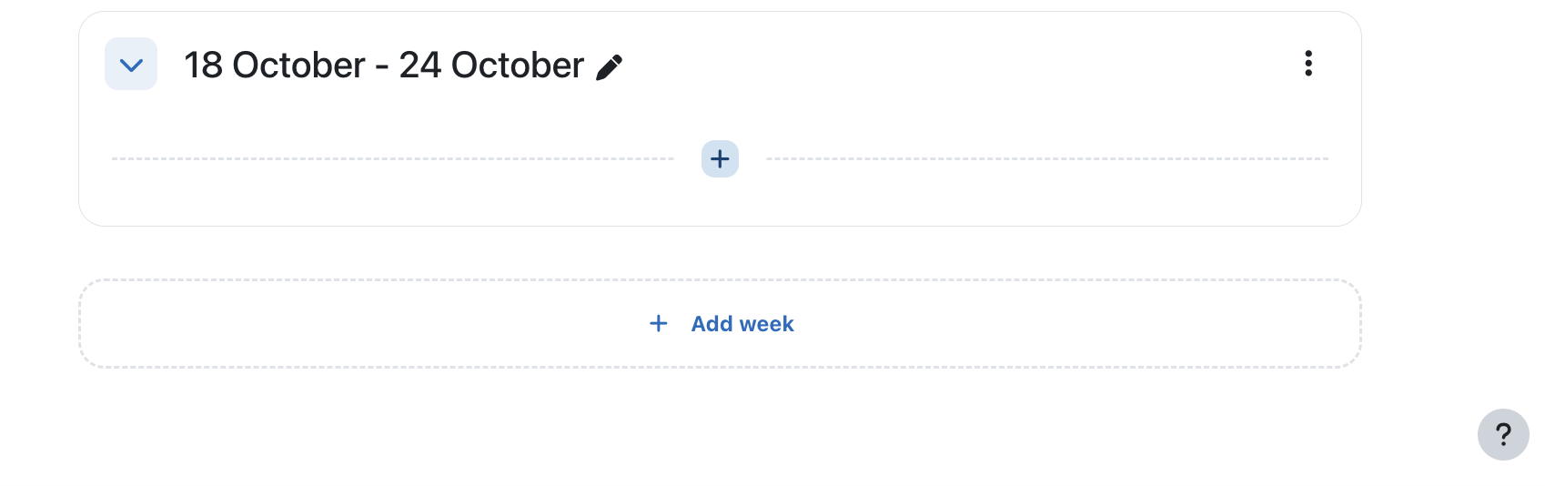The height and width of the screenshot is (486, 1545).
Task: Click dashed divider left of plus button
Action: coord(393,159)
